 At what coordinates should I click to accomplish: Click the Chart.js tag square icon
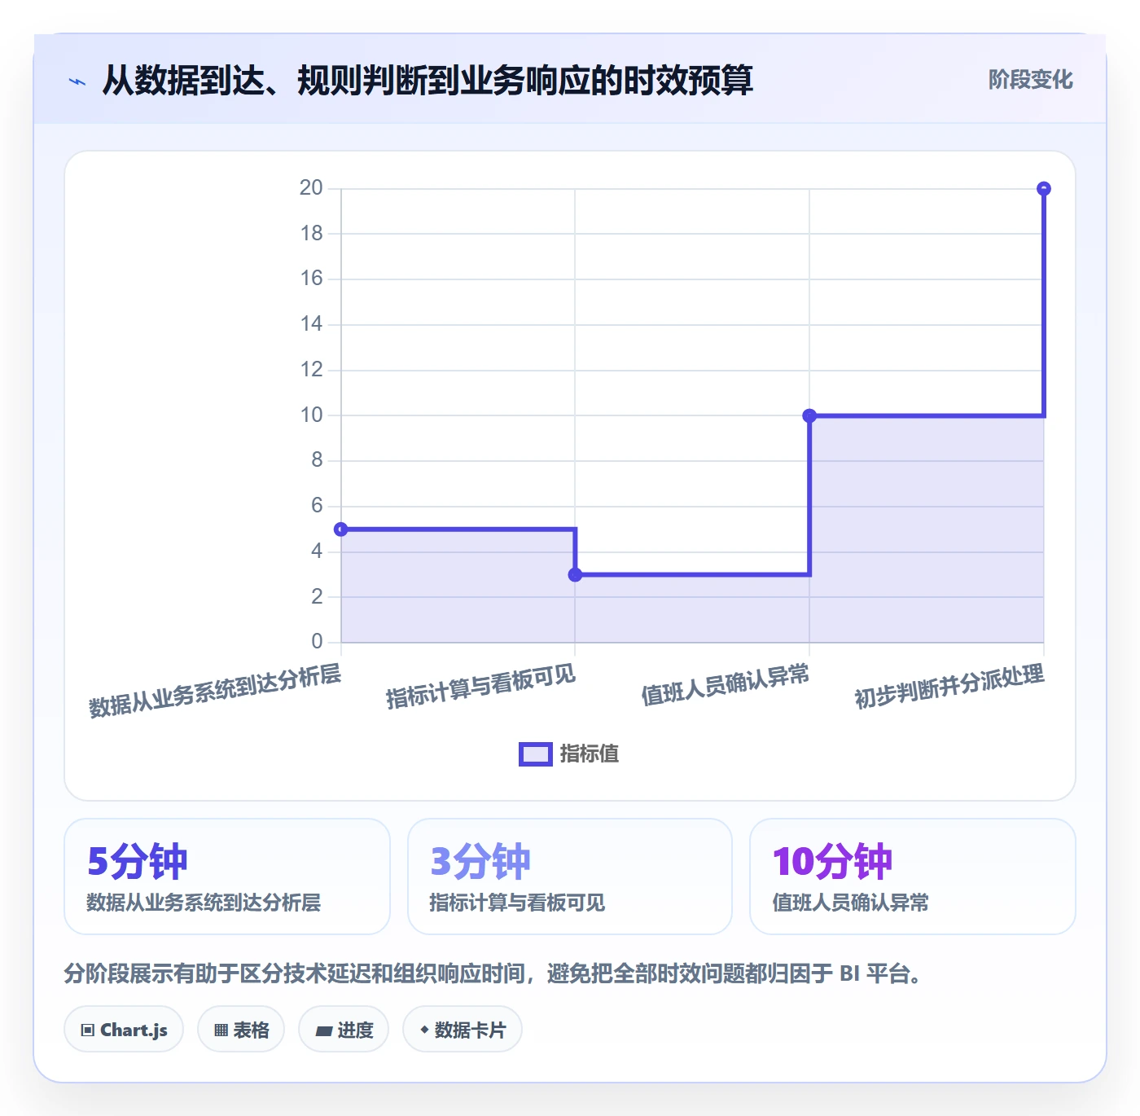[88, 1030]
